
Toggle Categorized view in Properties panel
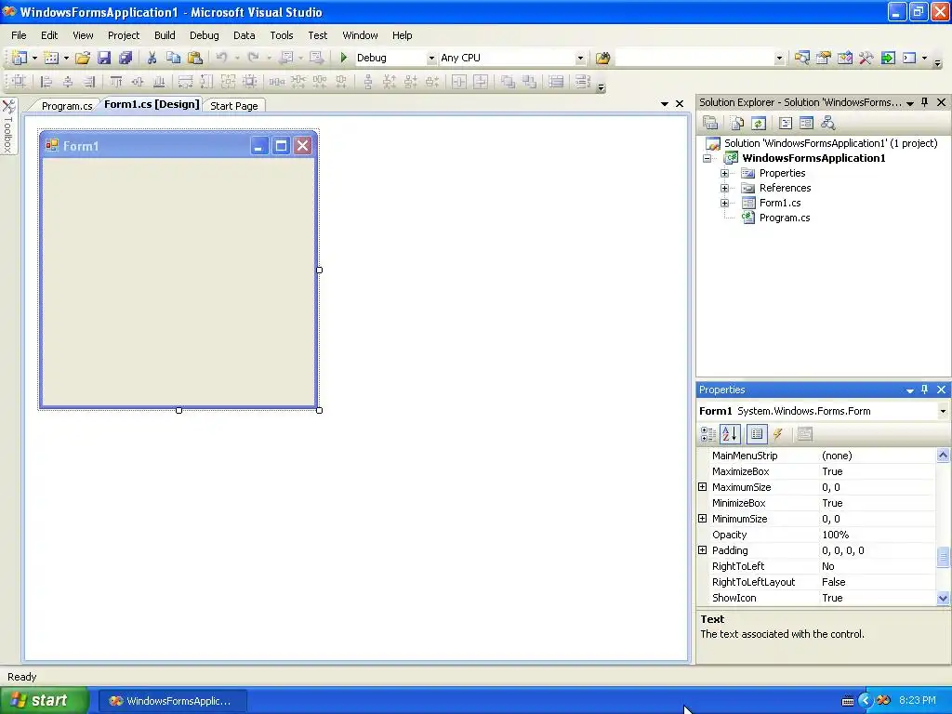(x=707, y=434)
